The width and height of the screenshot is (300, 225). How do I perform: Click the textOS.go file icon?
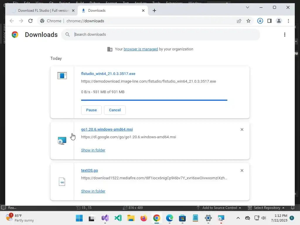[x=62, y=182]
